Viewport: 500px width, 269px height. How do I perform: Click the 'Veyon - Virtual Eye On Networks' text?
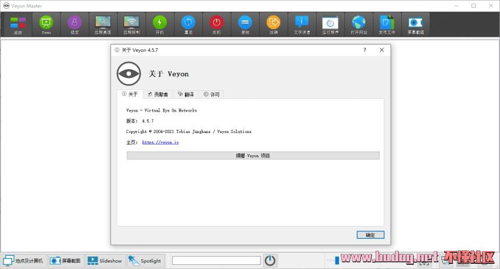pos(162,110)
